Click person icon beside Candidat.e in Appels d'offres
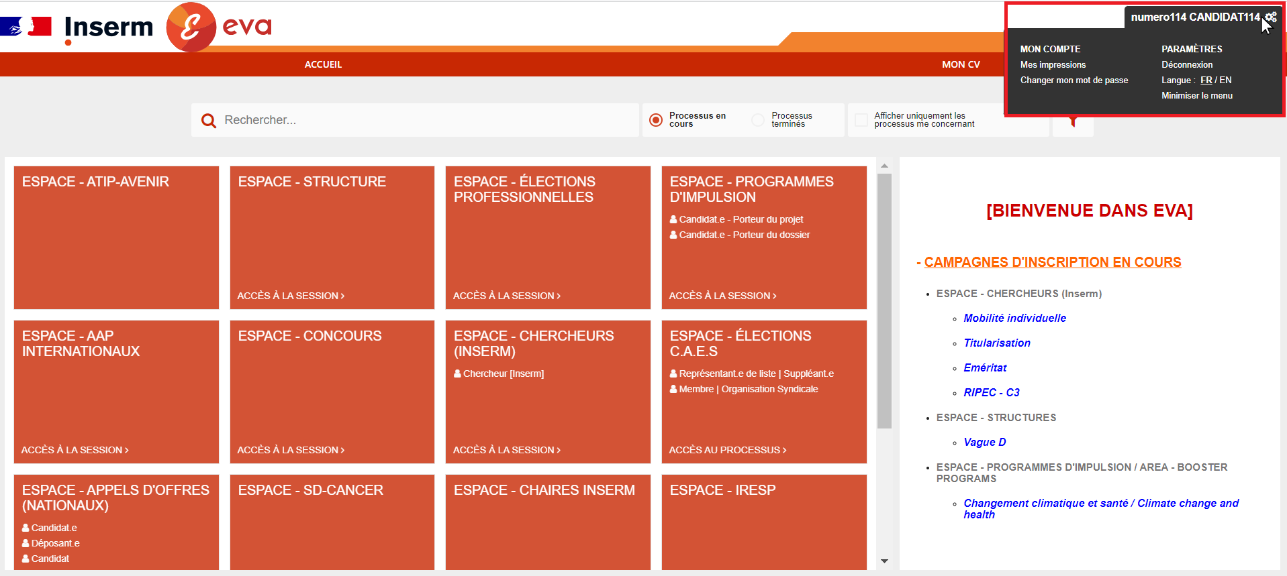Viewport: 1287px width, 576px height. tap(26, 528)
